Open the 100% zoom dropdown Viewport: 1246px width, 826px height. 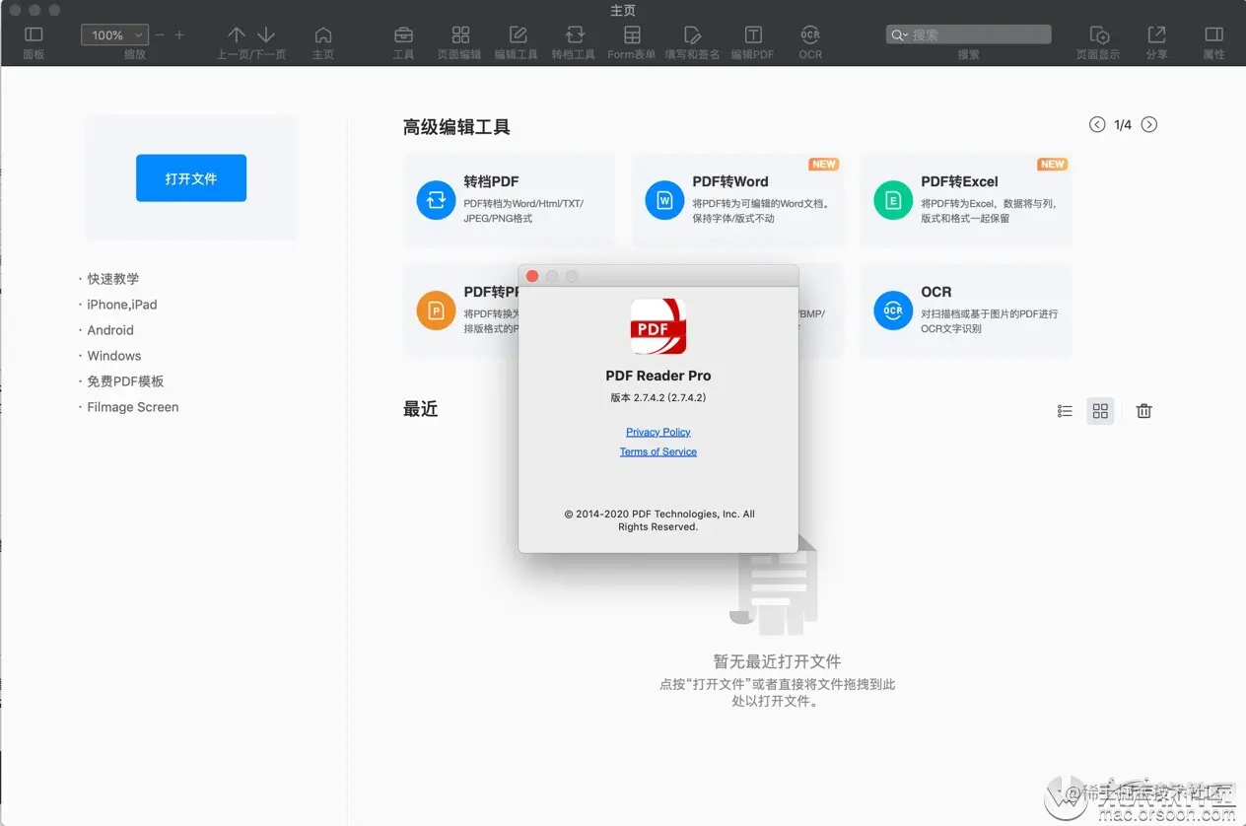click(114, 34)
